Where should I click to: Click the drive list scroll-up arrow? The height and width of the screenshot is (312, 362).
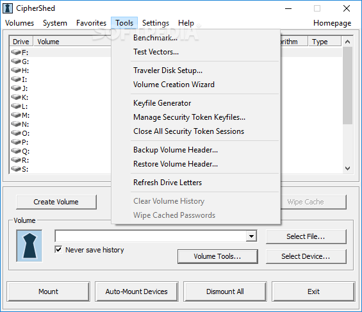tap(347, 42)
